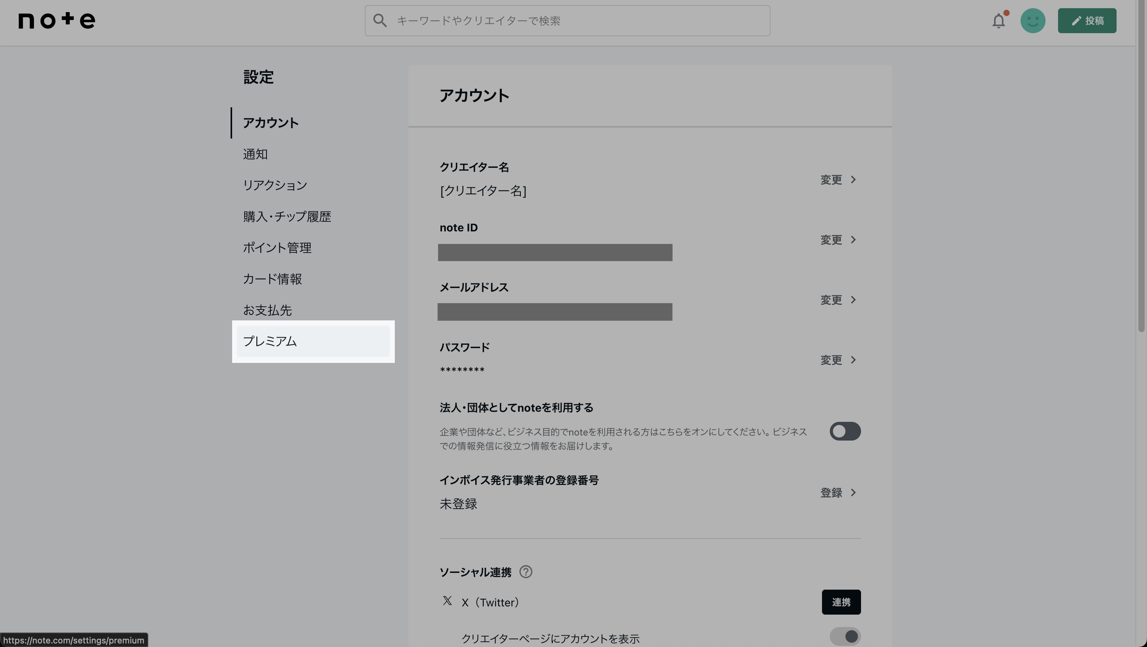
Task: Click the search magnifier icon
Action: coord(380,20)
